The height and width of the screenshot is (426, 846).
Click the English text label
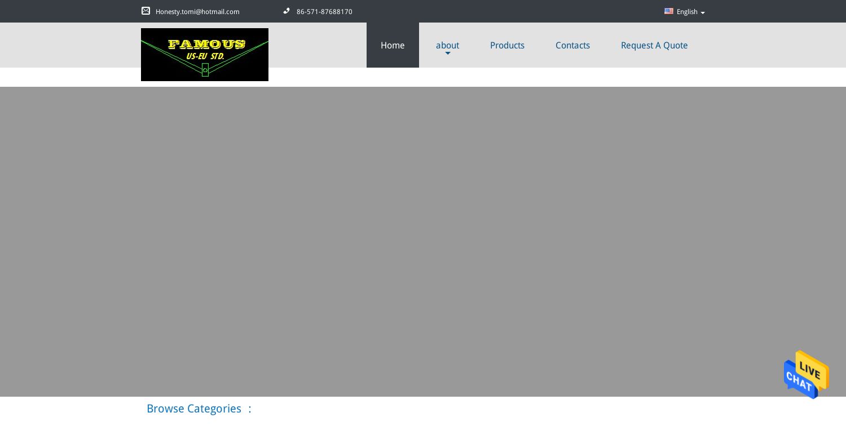(687, 11)
